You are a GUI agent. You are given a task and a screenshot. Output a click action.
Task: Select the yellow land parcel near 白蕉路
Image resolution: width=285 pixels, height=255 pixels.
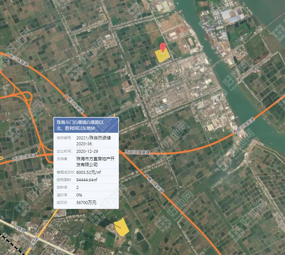(122, 227)
